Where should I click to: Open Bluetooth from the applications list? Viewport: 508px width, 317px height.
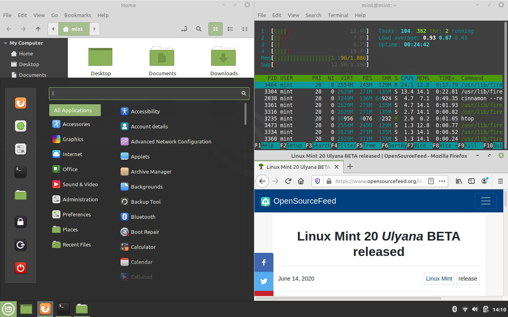pos(143,217)
